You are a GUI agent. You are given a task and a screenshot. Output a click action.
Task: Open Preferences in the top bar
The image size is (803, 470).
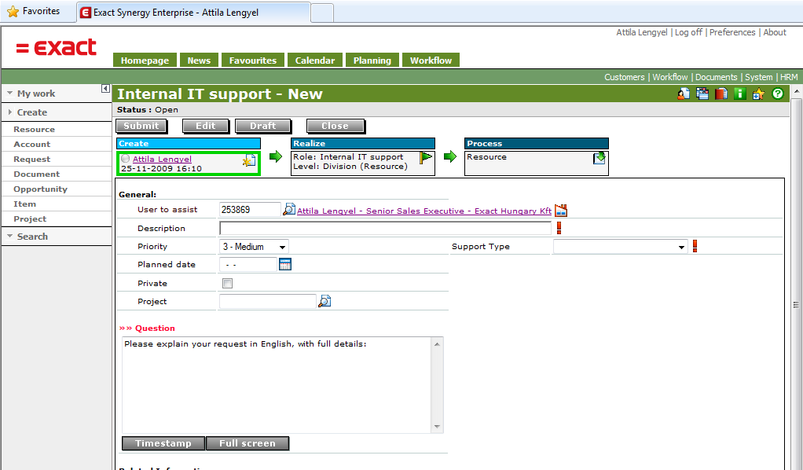(x=732, y=32)
